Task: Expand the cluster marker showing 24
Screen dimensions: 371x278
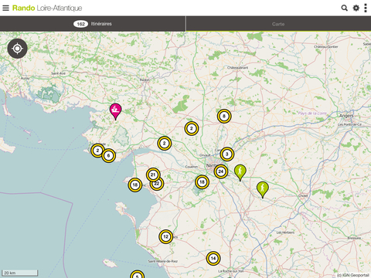Action: click(x=221, y=171)
